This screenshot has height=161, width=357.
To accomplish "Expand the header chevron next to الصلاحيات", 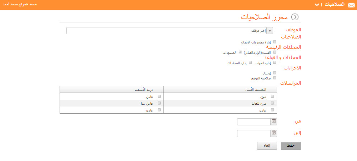I will coord(317,5).
